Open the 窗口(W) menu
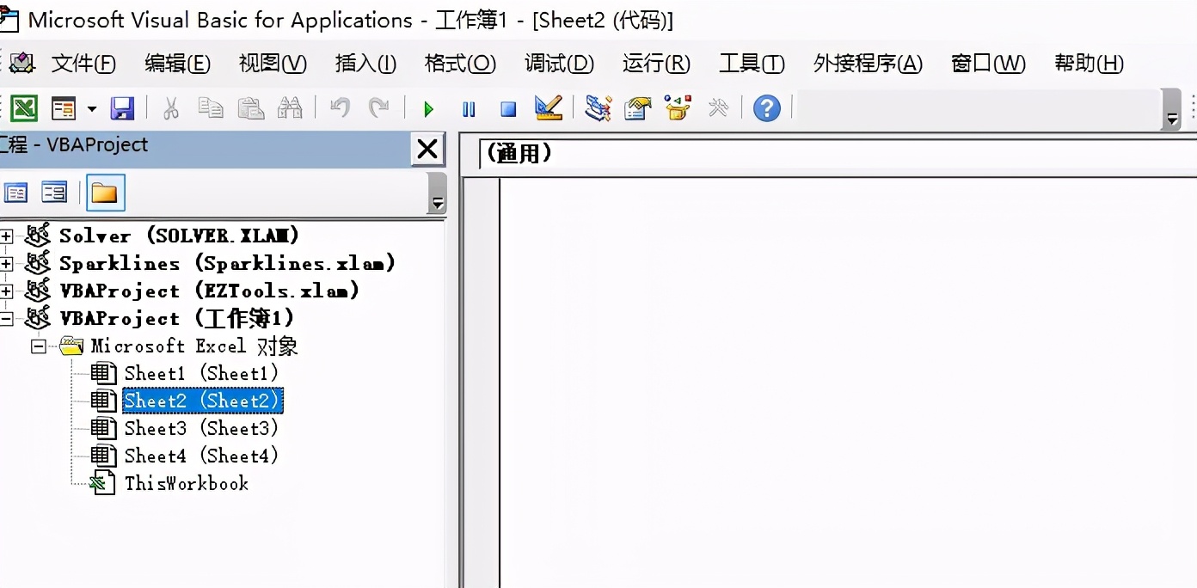 click(988, 64)
